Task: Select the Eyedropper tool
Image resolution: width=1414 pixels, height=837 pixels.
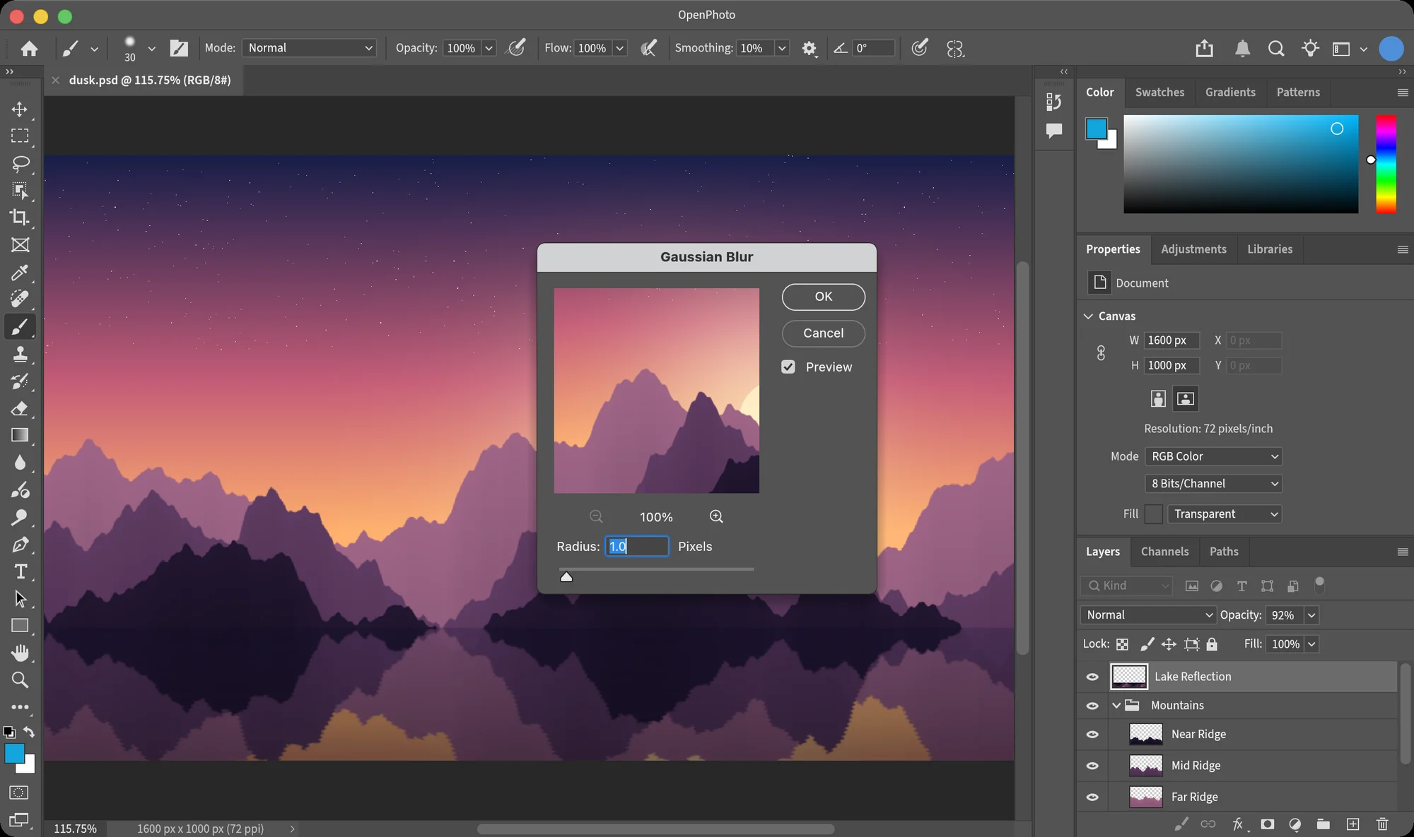Action: [20, 272]
